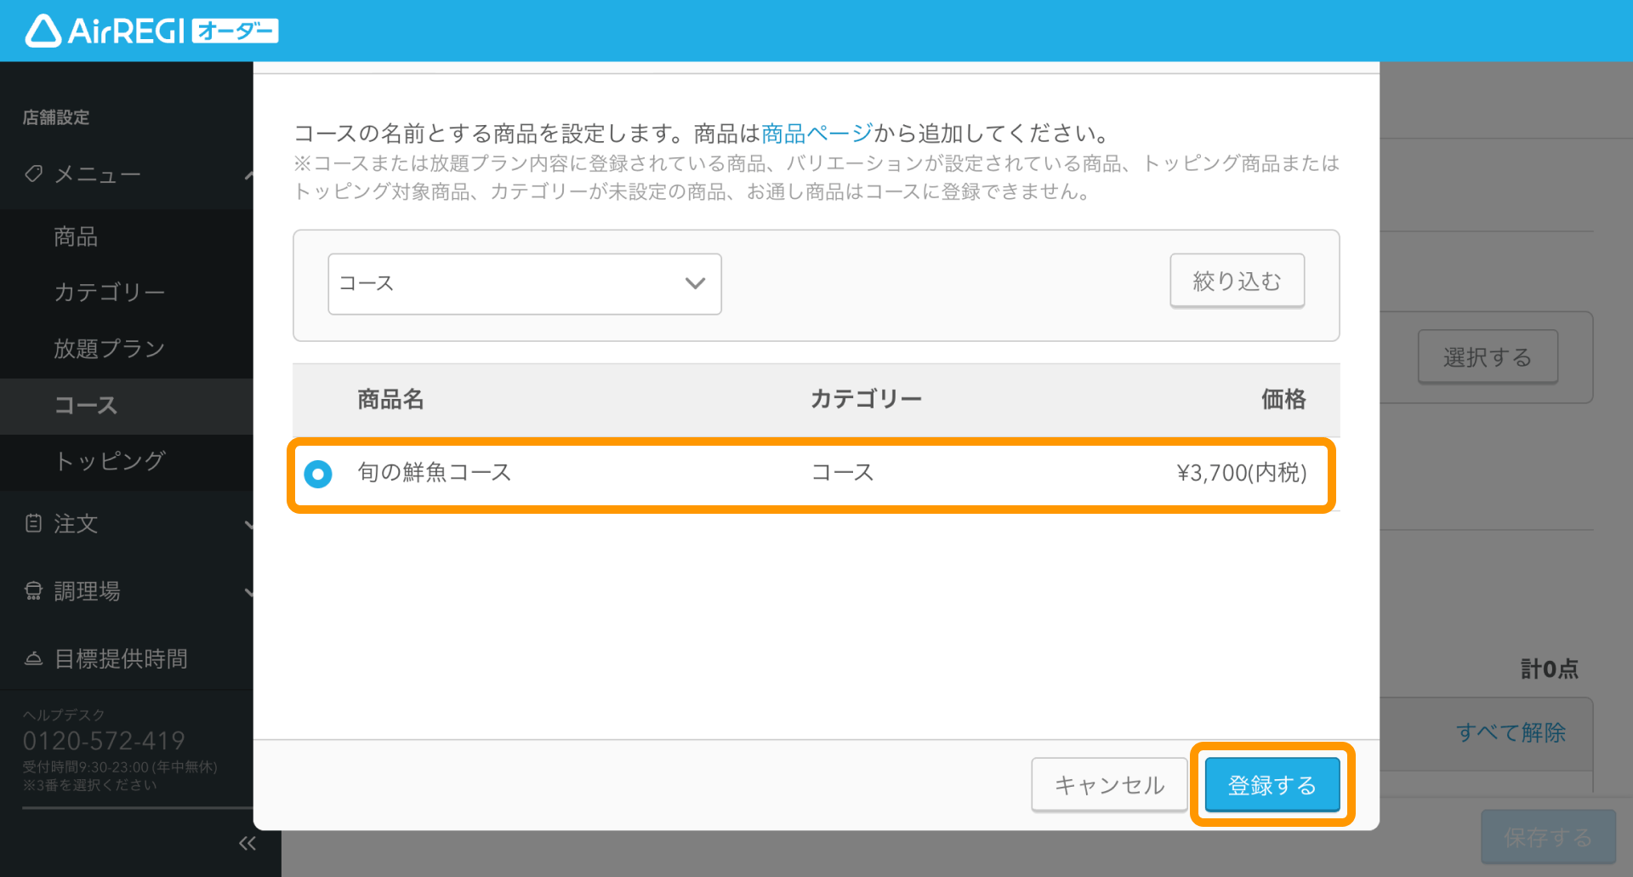The image size is (1633, 877).
Task: Click the キャンセル button
Action: [x=1109, y=785]
